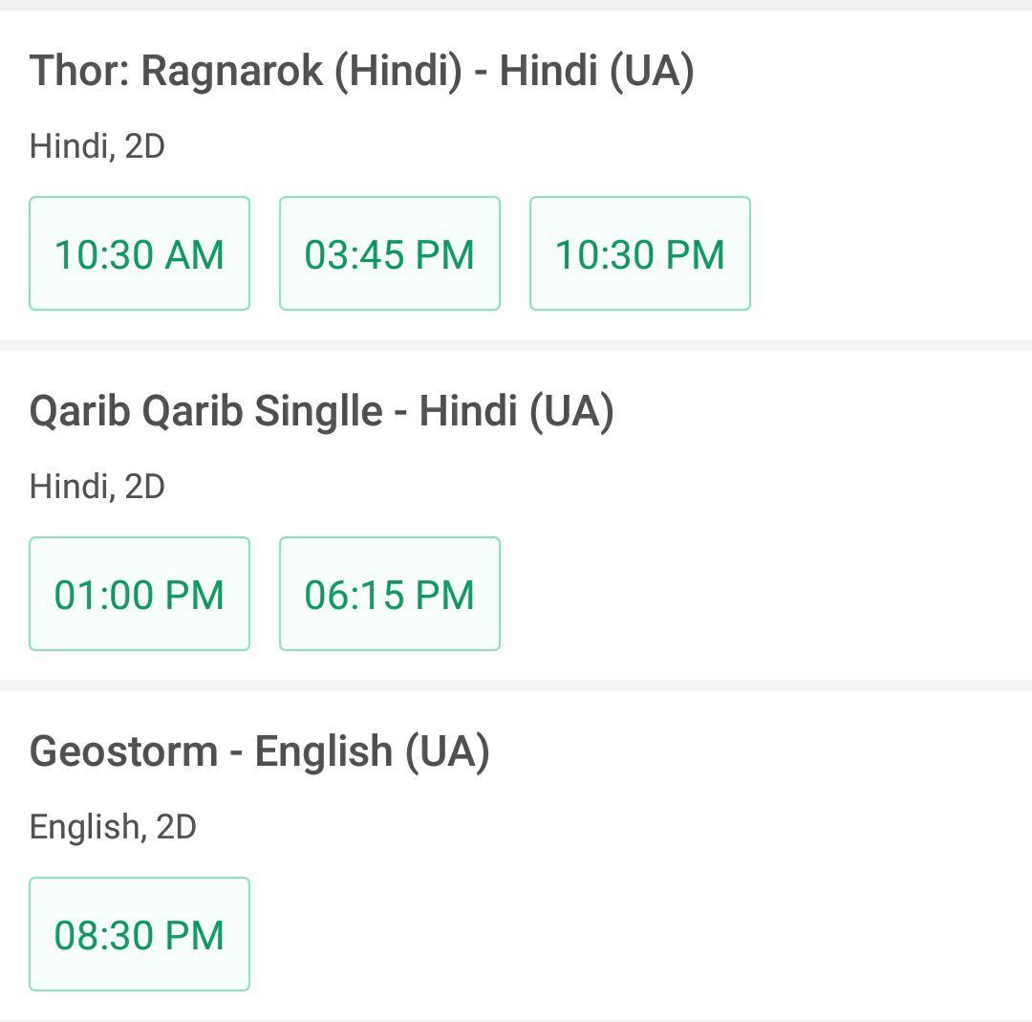Tap the English, 2D label under Geostorm
Screen dimensions: 1032x1022
coord(113,827)
